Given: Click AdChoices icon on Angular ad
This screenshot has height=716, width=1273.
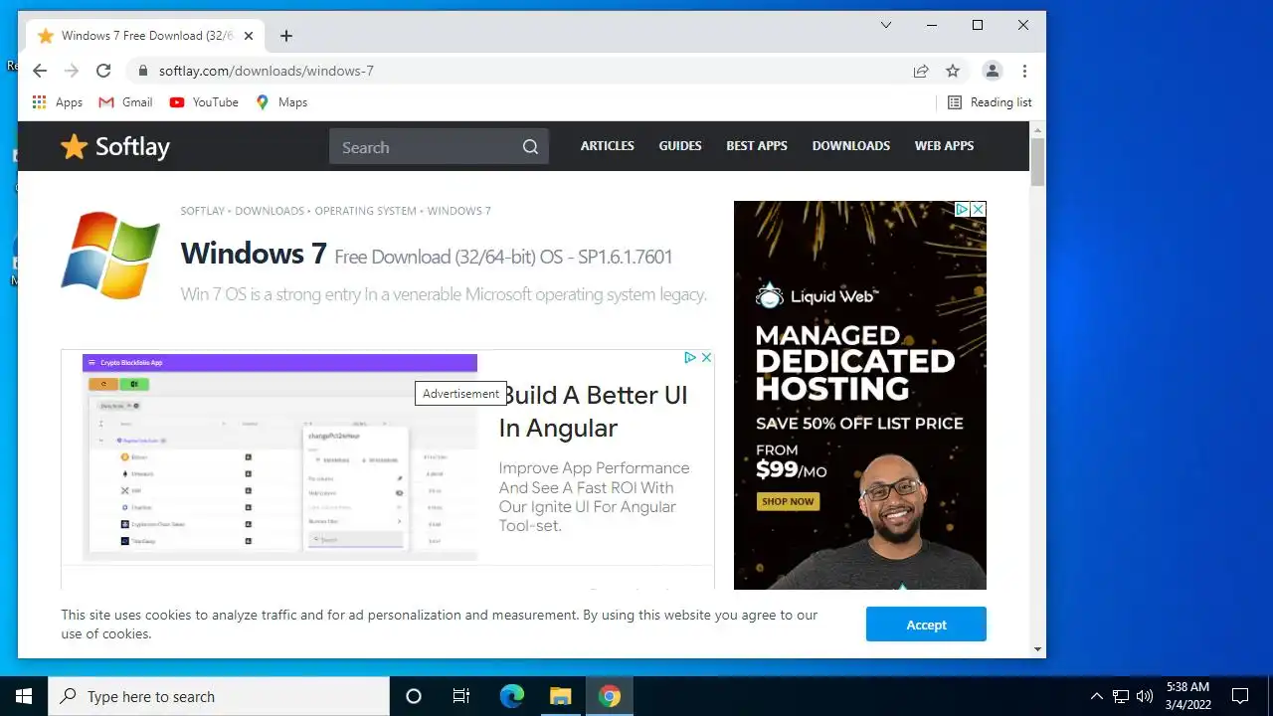Looking at the screenshot, I should click(690, 358).
